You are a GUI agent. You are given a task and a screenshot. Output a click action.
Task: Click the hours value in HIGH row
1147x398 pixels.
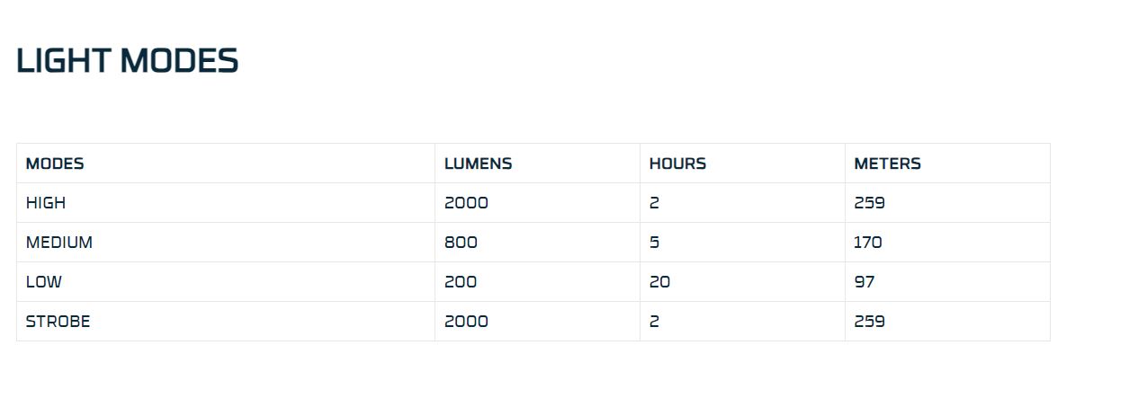point(654,203)
